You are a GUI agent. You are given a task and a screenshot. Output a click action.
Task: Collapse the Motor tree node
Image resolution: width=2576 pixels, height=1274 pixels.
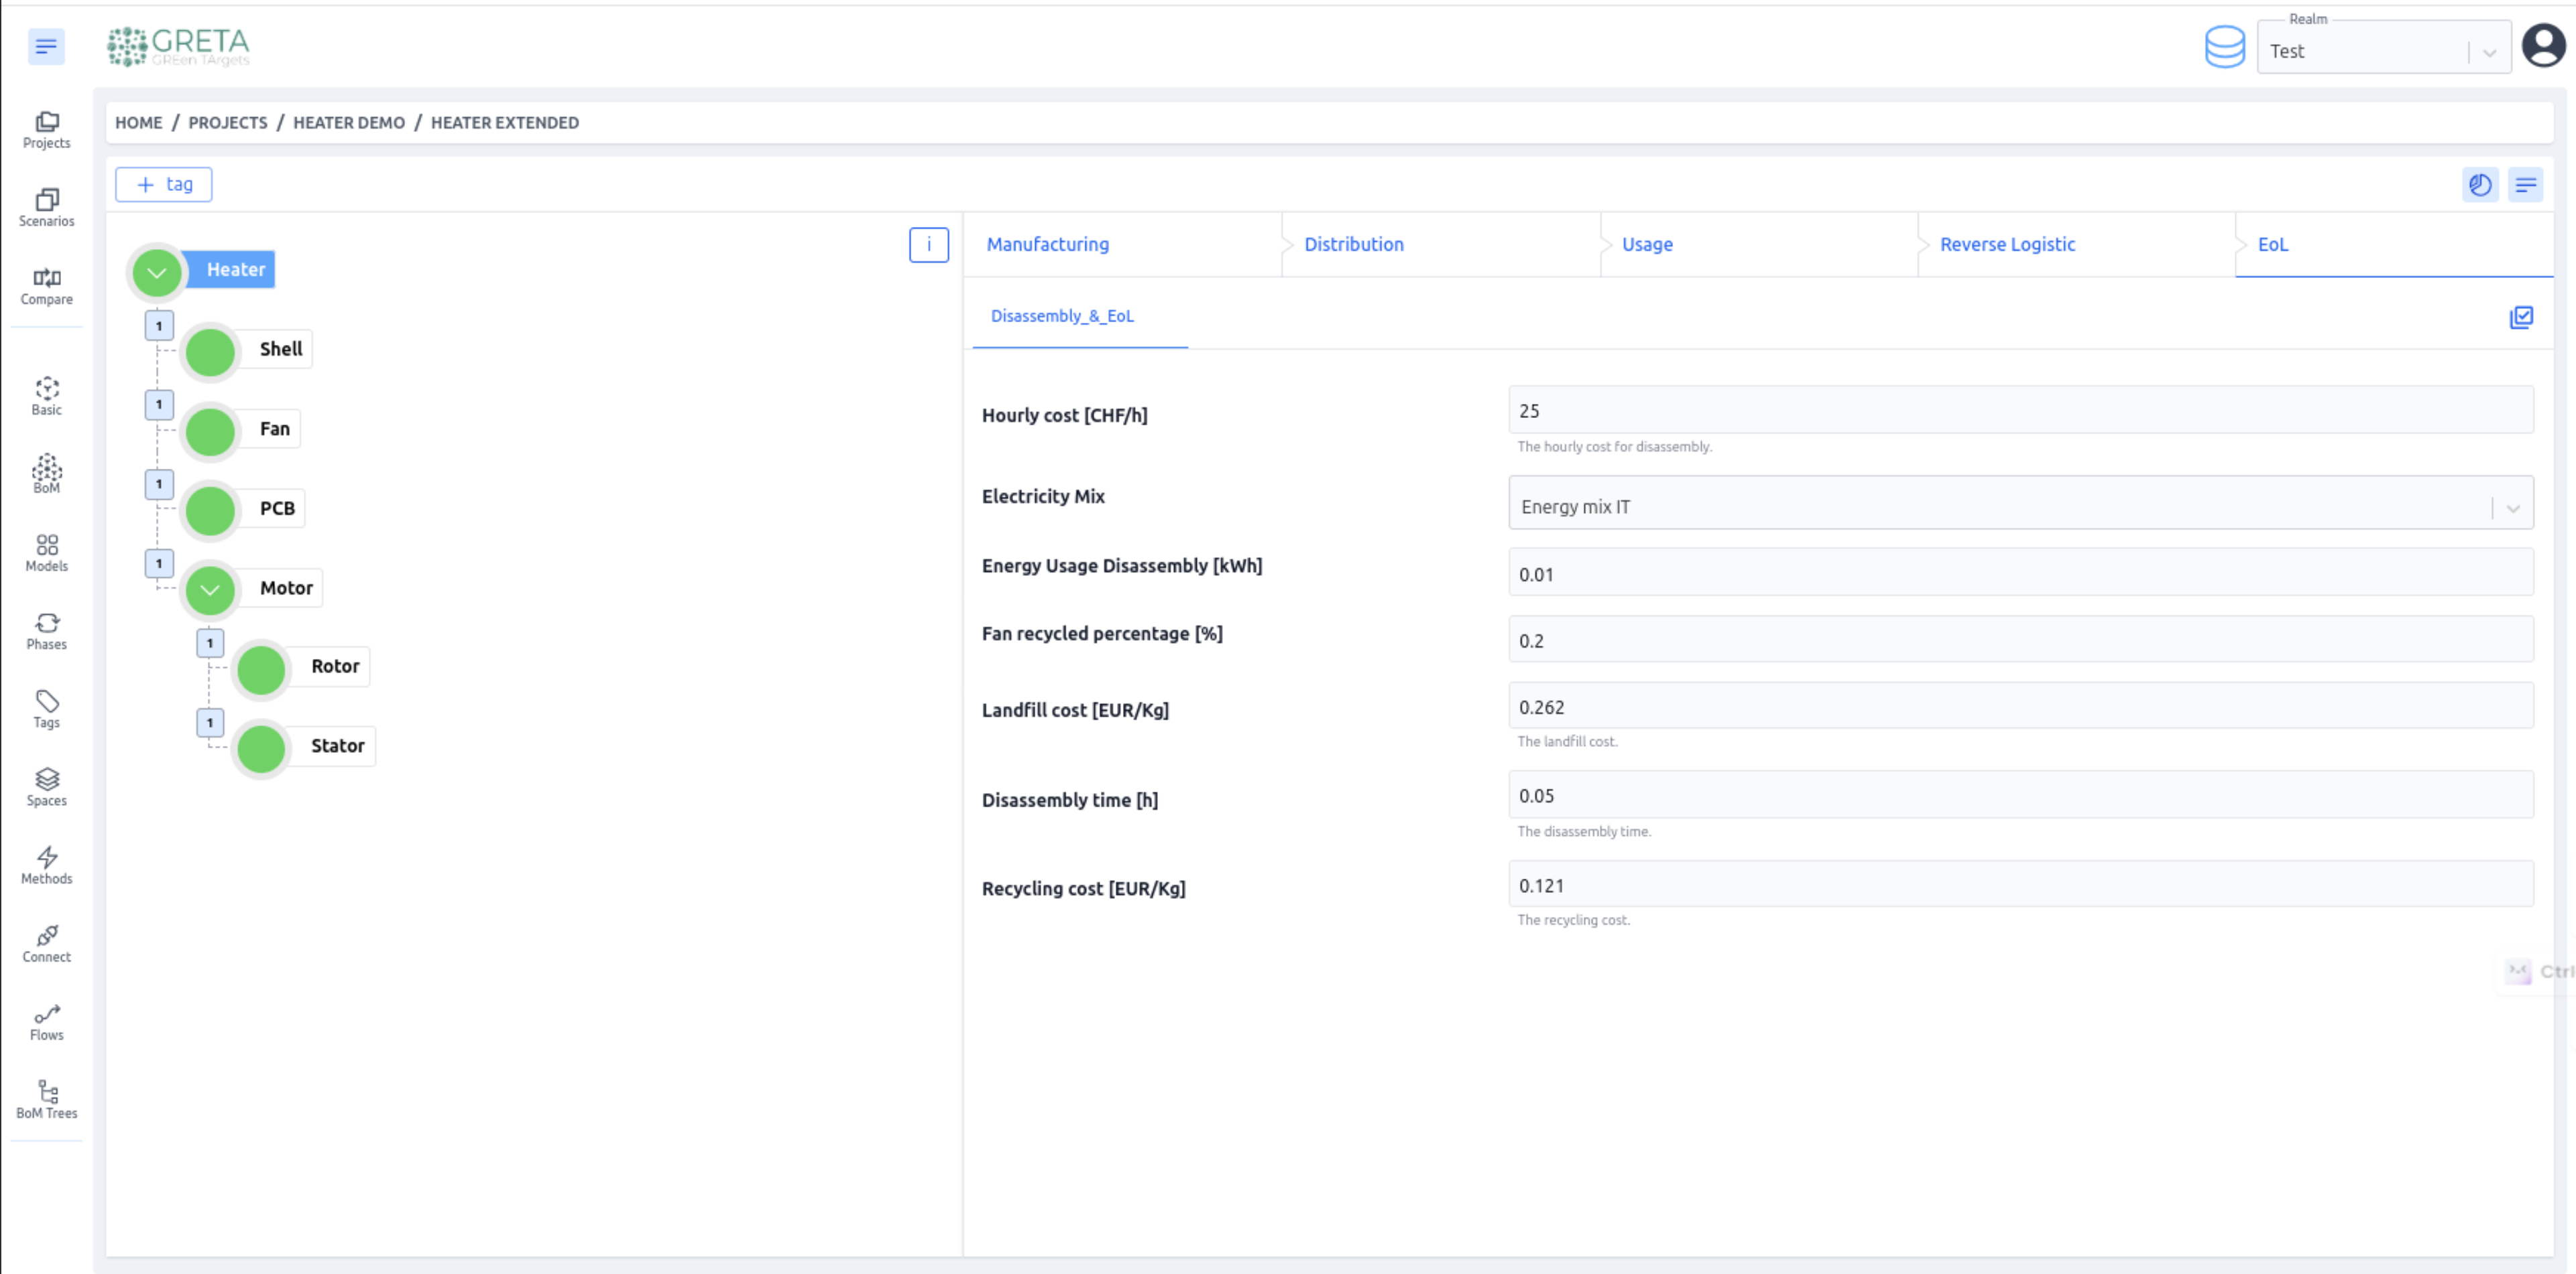(x=210, y=589)
